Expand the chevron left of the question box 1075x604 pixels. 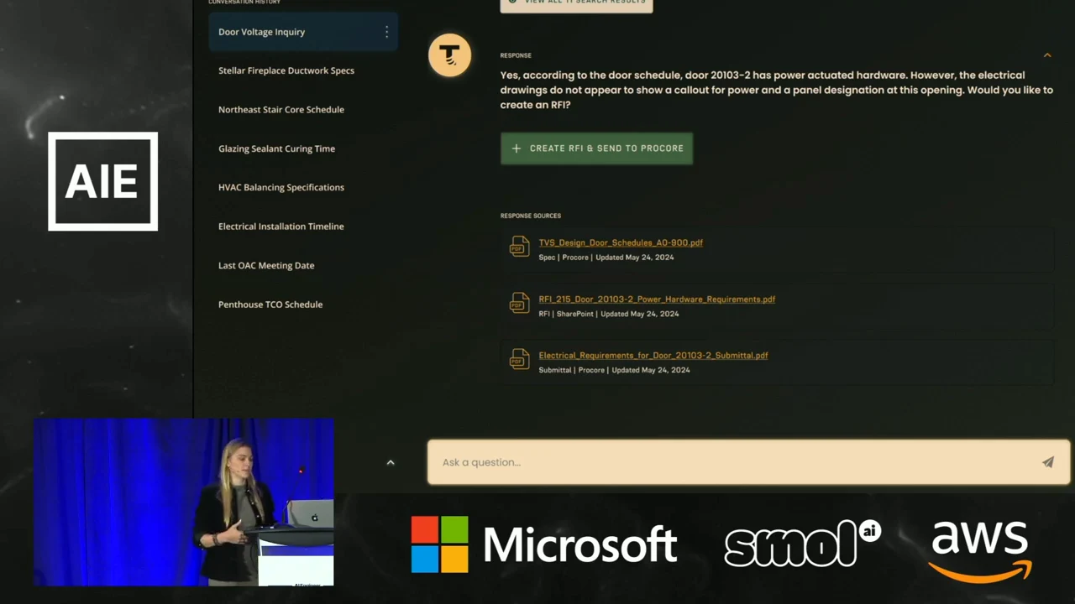coord(391,462)
